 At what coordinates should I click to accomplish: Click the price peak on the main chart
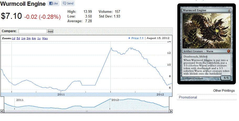pos(111,48)
